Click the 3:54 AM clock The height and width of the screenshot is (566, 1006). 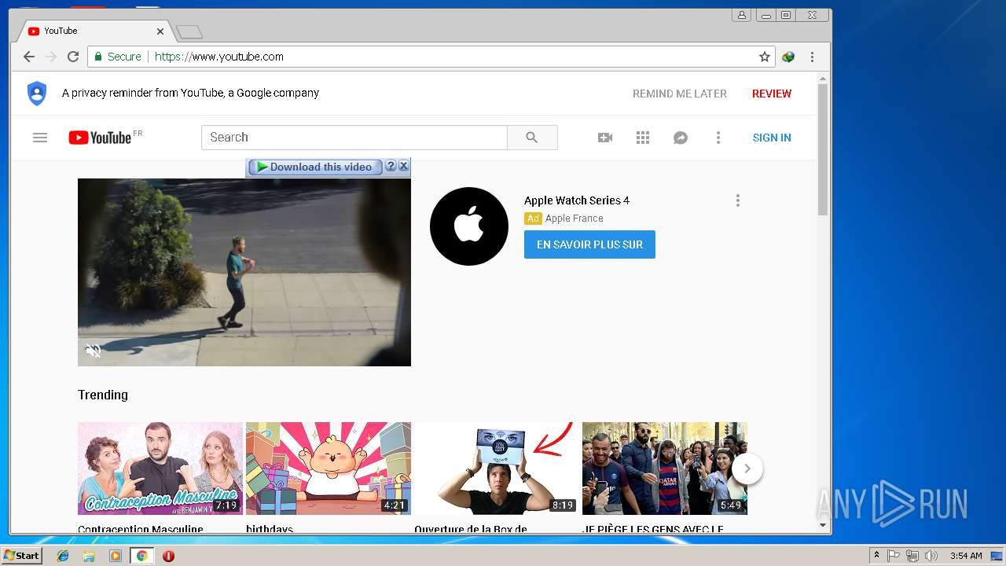coord(966,556)
